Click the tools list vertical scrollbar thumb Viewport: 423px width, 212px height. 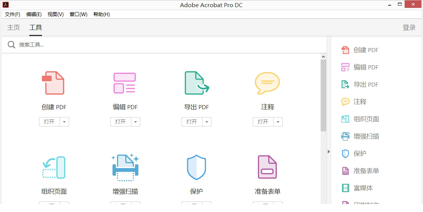323,95
